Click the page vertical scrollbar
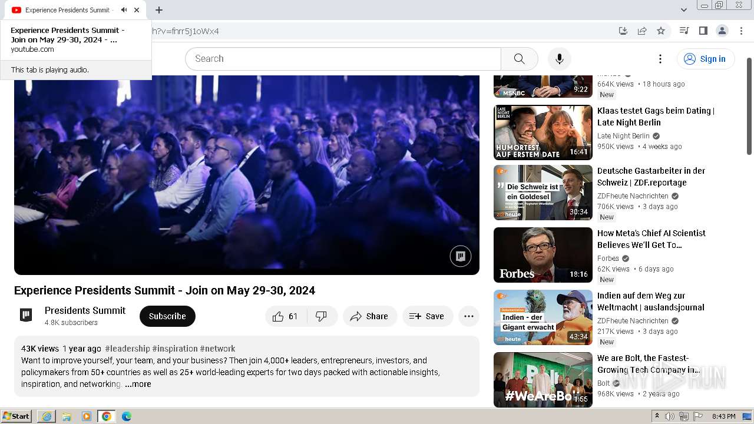This screenshot has width=754, height=424. coord(749,106)
